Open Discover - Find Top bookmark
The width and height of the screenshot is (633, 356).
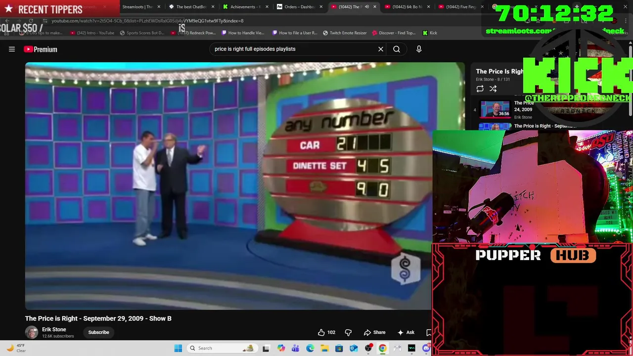point(394,33)
